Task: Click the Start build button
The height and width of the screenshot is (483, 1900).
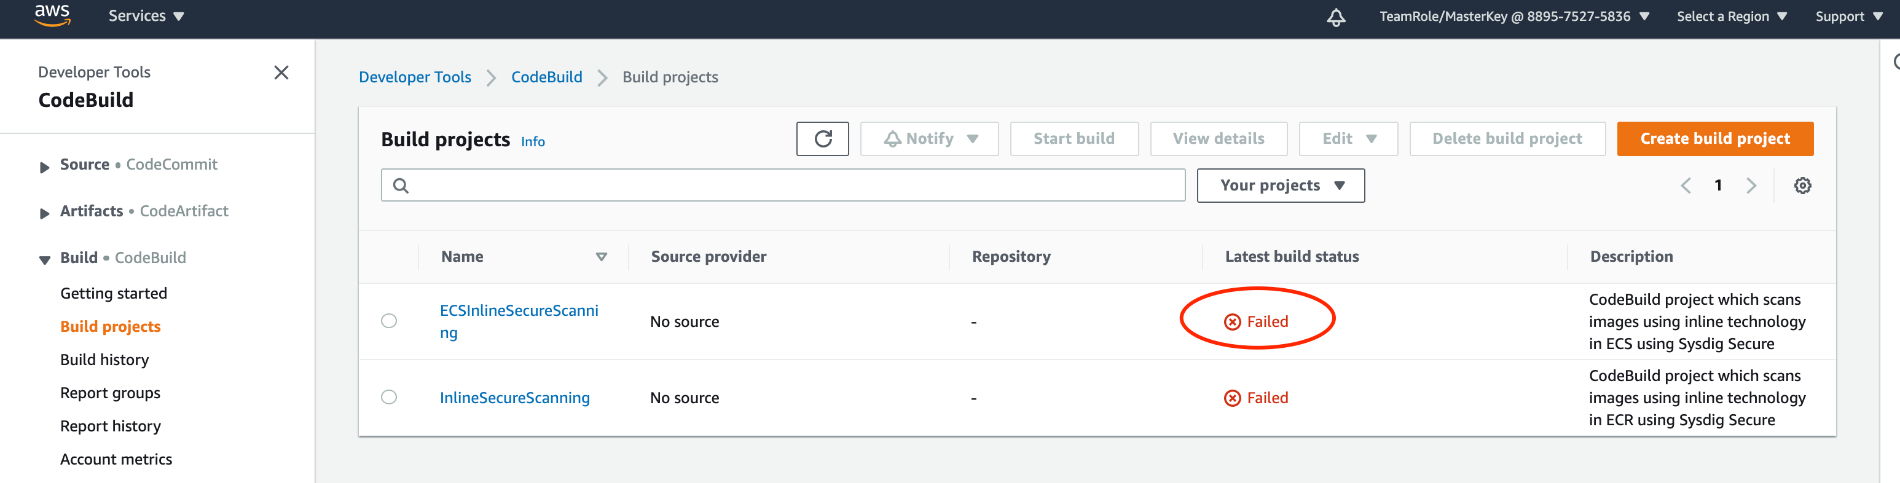Action: pos(1074,139)
